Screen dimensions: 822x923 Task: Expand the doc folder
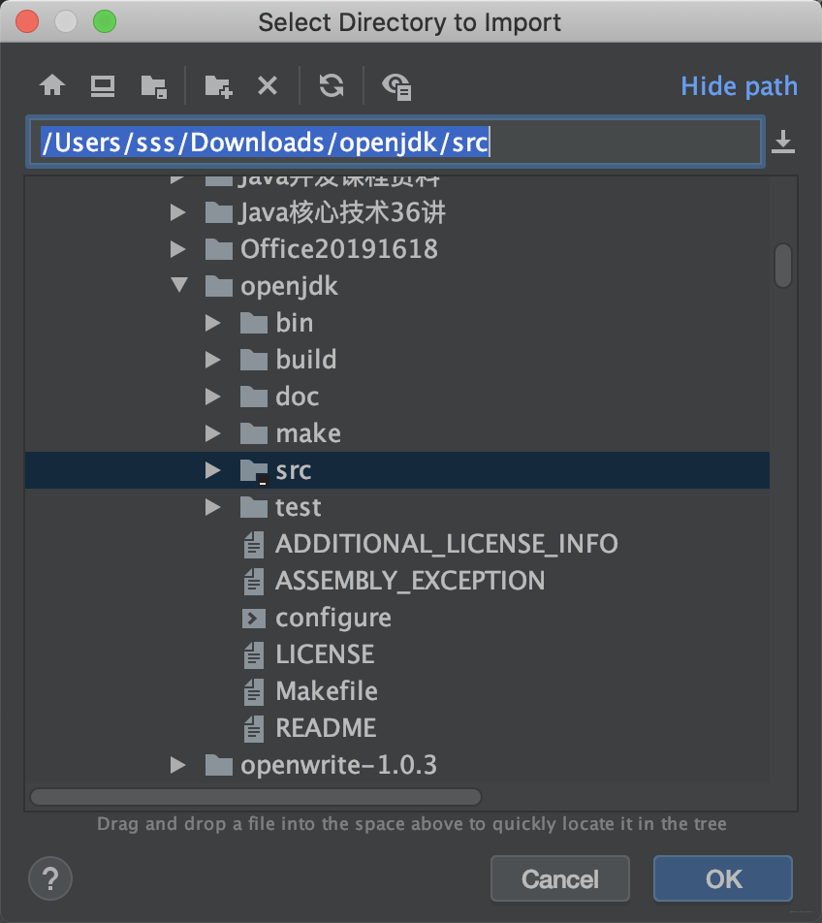(213, 397)
